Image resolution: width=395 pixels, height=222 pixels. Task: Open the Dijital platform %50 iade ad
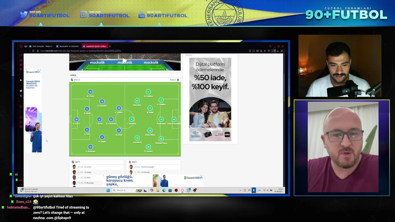tap(210, 99)
